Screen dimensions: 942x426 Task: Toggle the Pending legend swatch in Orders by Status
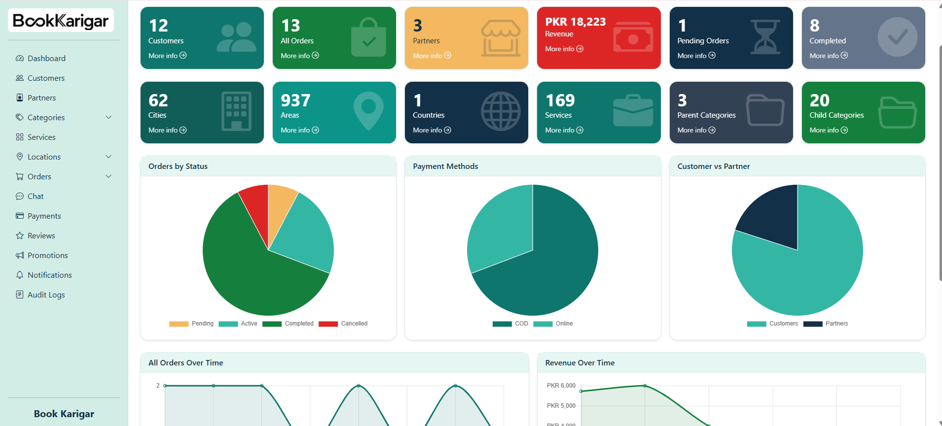pos(179,324)
